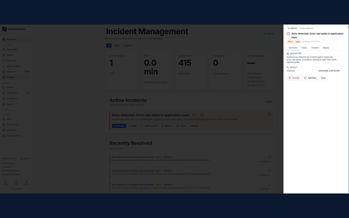The height and width of the screenshot is (218, 349).
Task: Click the SEV-2 badge in the drawer
Action: click(290, 42)
